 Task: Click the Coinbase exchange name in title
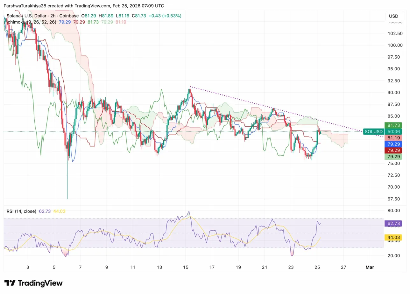(70, 16)
